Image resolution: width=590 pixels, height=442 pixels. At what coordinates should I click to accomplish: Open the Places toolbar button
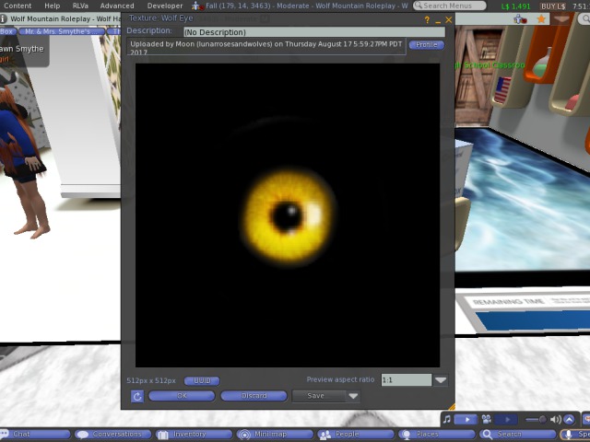coord(437,435)
